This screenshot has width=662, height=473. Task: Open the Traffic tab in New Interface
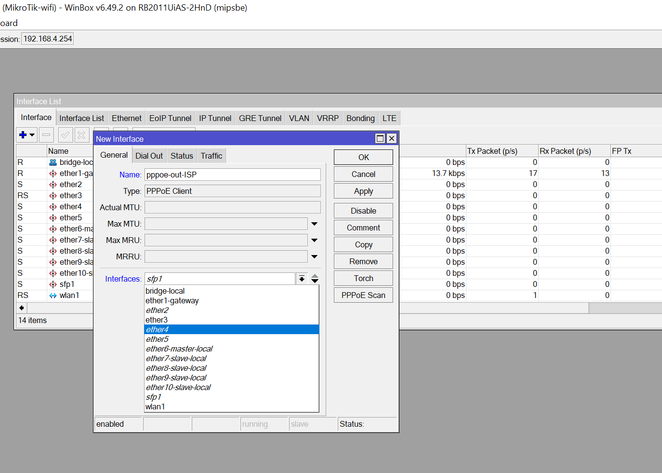tap(212, 156)
